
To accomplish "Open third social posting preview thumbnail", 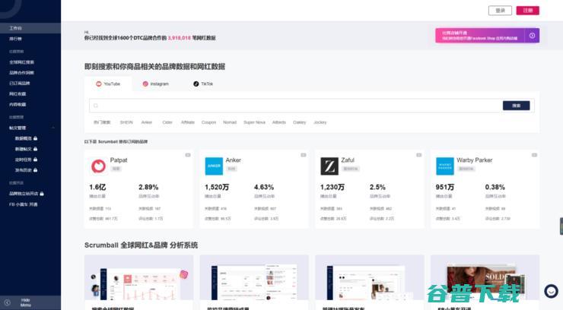I will (x=370, y=278).
